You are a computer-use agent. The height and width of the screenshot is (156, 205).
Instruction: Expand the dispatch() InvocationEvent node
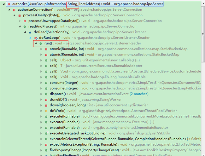[41, 94]
